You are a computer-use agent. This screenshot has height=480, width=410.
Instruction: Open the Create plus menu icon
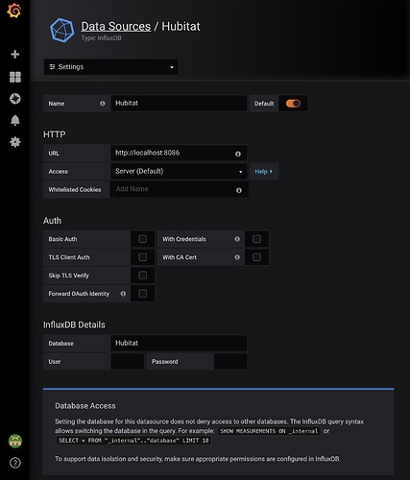click(15, 54)
